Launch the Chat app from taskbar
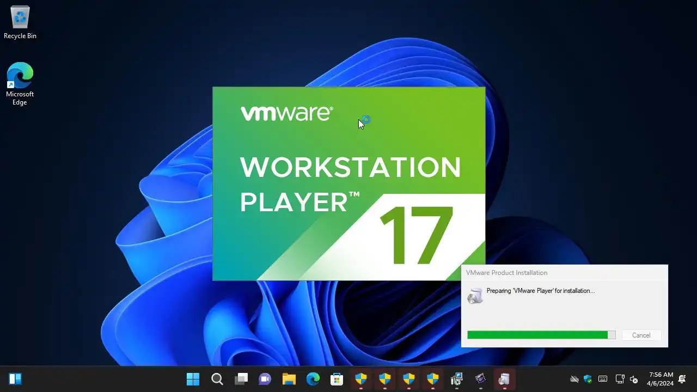 tap(265, 379)
